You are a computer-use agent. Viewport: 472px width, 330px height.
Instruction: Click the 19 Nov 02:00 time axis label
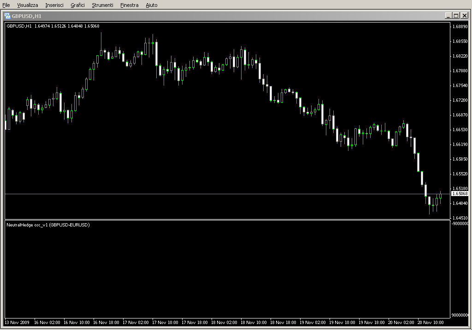point(313,323)
